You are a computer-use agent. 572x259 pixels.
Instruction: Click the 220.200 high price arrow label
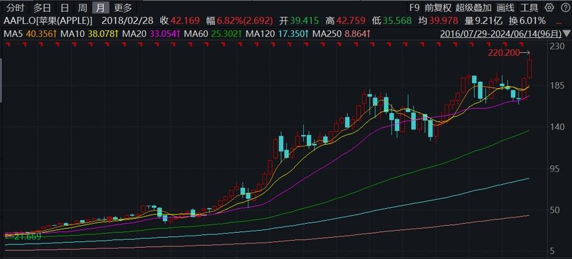pyautogui.click(x=509, y=53)
